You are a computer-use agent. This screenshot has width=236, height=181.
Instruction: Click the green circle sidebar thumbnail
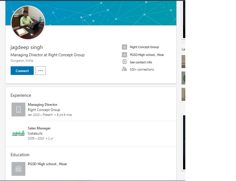(x=183, y=78)
